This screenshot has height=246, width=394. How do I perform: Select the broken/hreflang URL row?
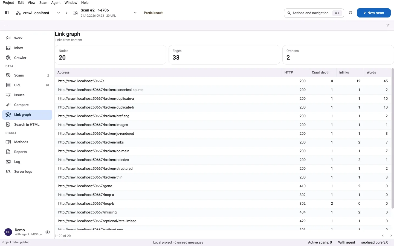tap(223, 116)
